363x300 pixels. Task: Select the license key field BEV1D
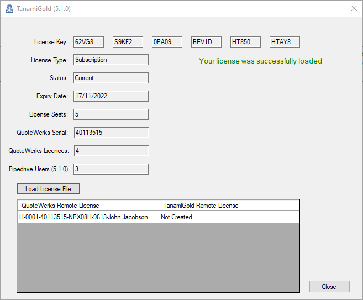[x=206, y=42]
